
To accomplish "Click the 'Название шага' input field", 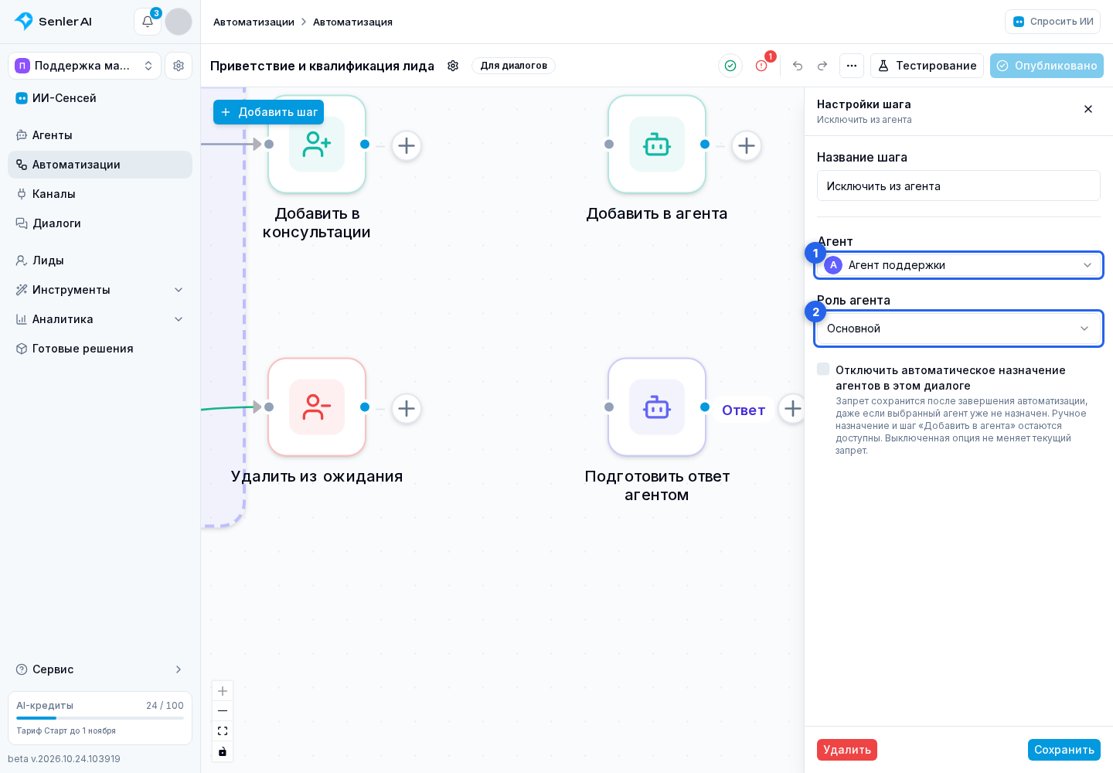I will [958, 186].
